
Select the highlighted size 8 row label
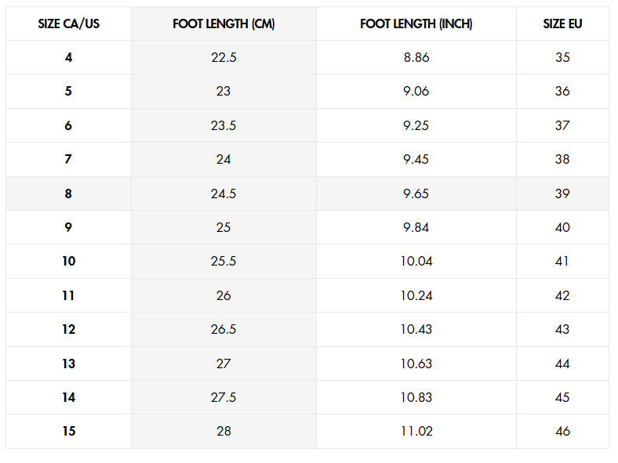coord(68,194)
